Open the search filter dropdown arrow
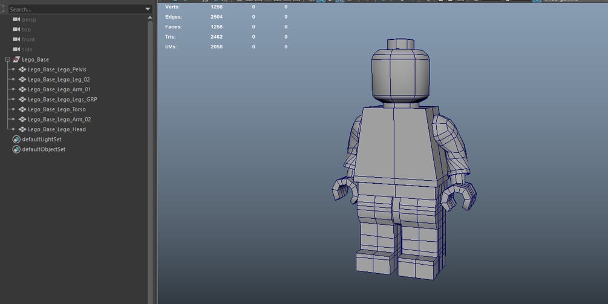The image size is (608, 304). (x=148, y=9)
